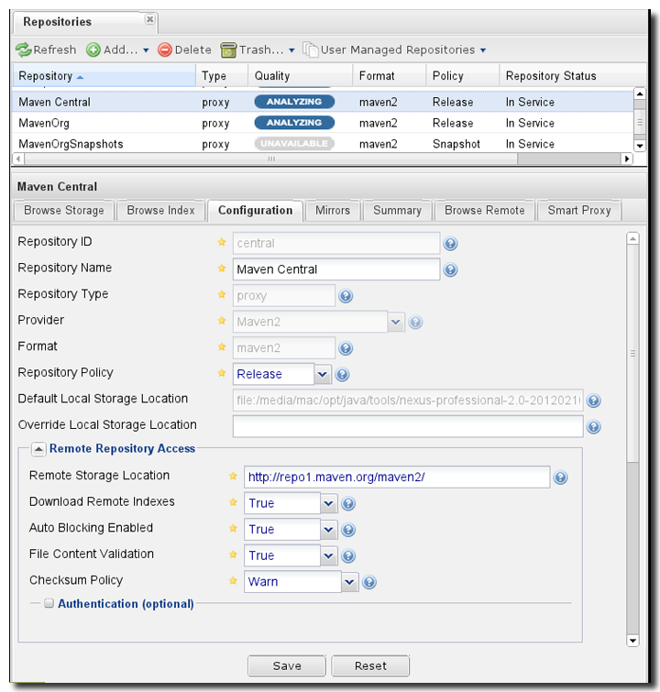Screen dimensions: 660x692
Task: Open the Checksum Policy dropdown
Action: coord(348,581)
